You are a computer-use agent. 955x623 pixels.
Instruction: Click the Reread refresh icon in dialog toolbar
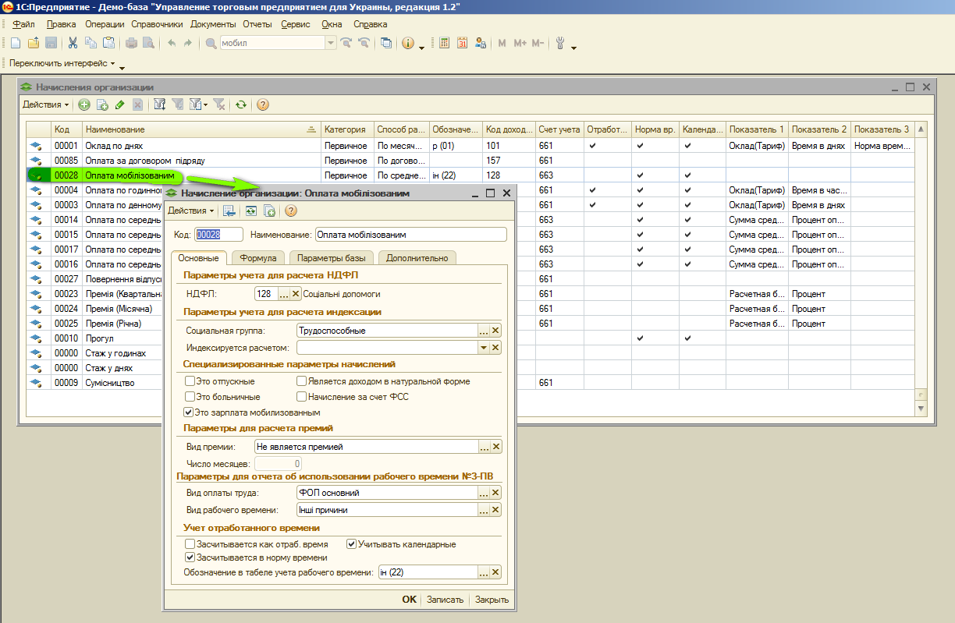pyautogui.click(x=251, y=211)
